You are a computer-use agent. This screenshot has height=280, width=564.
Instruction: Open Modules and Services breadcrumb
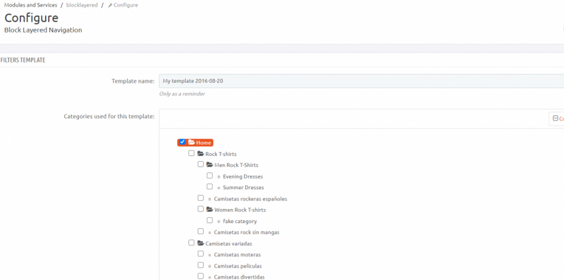tap(30, 5)
